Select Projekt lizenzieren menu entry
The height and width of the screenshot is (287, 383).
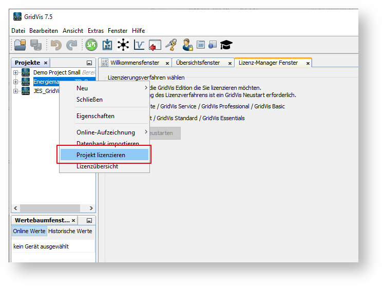click(x=105, y=155)
